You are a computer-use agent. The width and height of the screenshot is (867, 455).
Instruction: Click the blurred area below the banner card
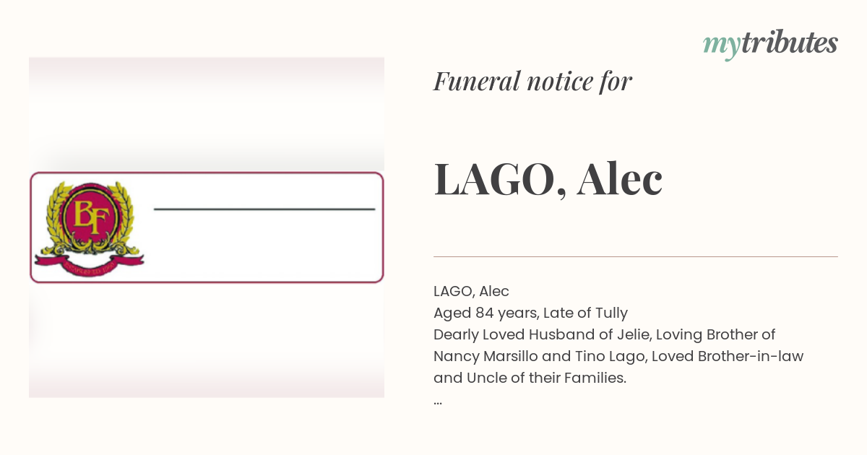click(207, 340)
